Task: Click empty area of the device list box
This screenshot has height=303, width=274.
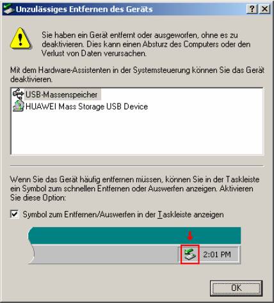Action: [137, 133]
